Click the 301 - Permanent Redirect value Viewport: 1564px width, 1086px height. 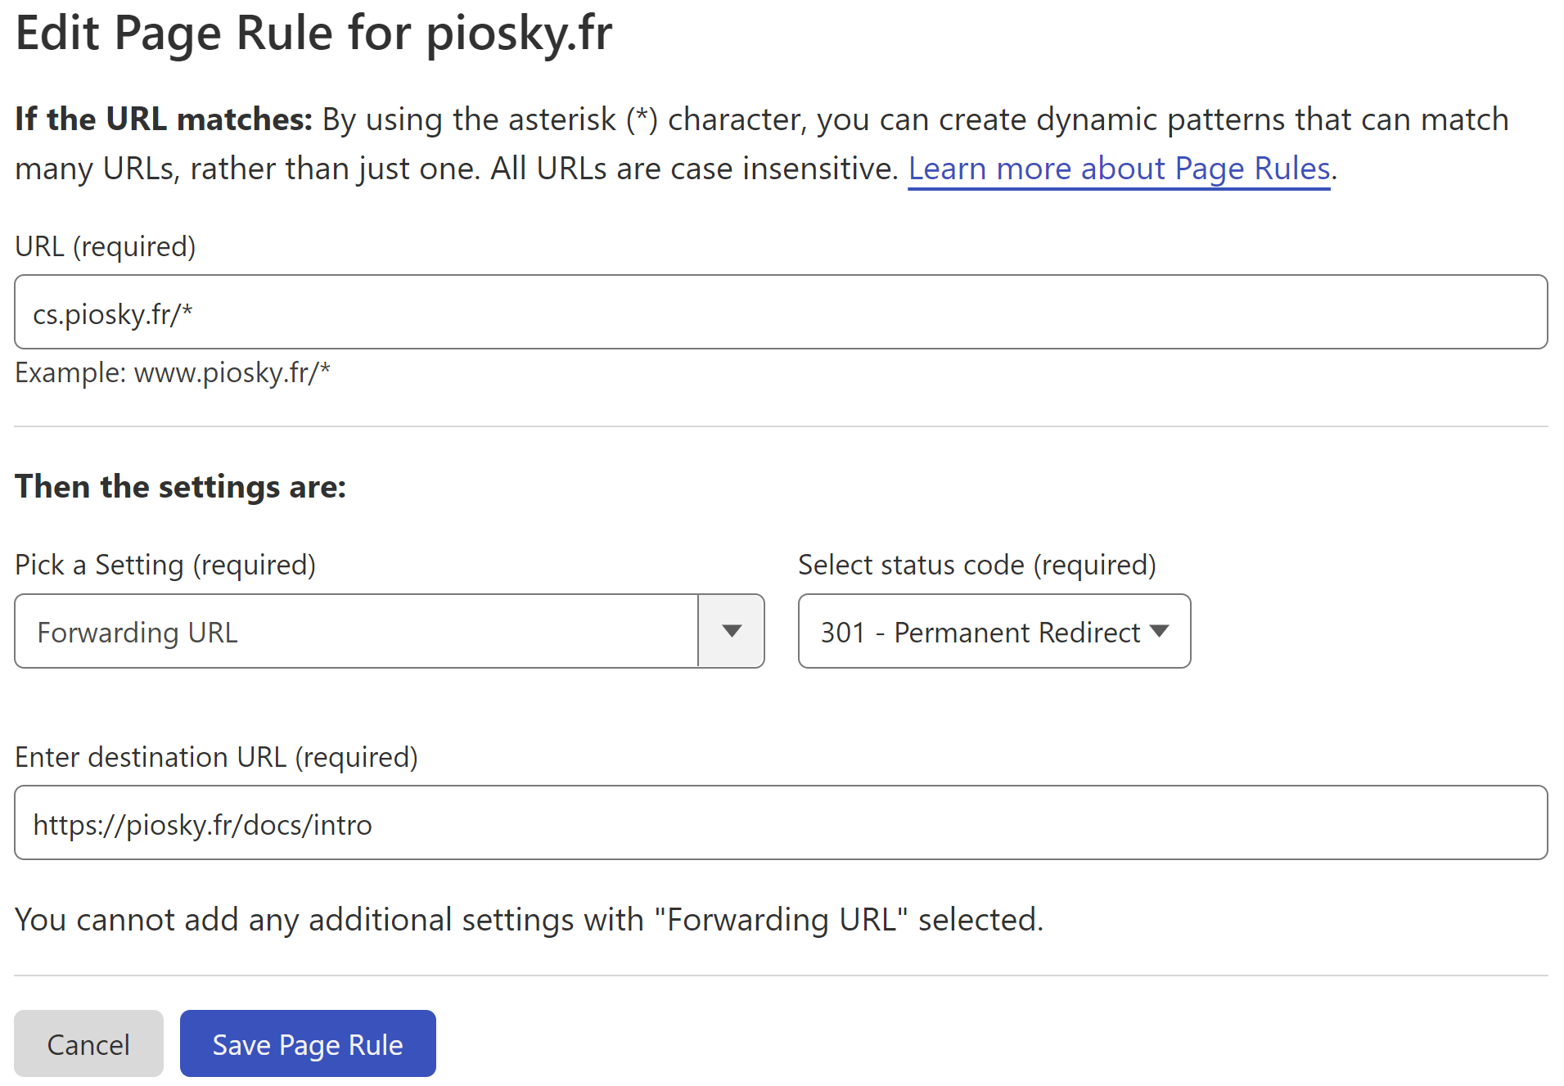(980, 631)
